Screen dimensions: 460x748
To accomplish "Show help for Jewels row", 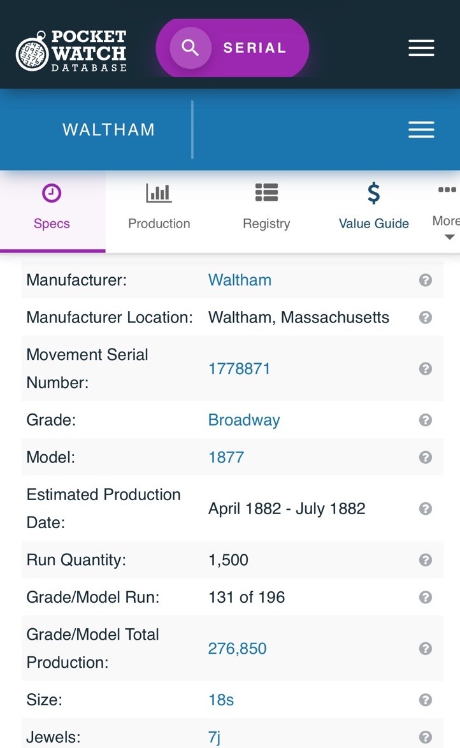I will tap(426, 737).
